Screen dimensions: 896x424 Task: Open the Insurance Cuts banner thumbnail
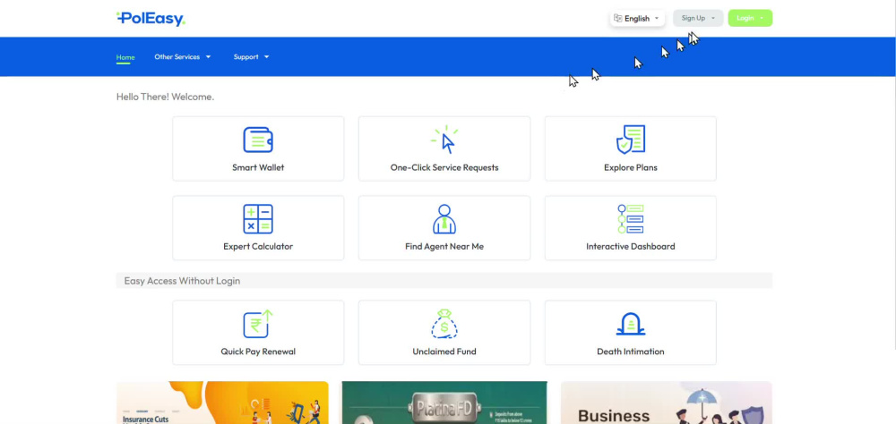click(x=222, y=403)
